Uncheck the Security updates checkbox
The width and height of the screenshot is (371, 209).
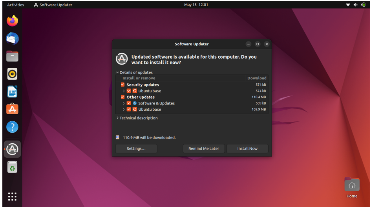tap(122, 85)
